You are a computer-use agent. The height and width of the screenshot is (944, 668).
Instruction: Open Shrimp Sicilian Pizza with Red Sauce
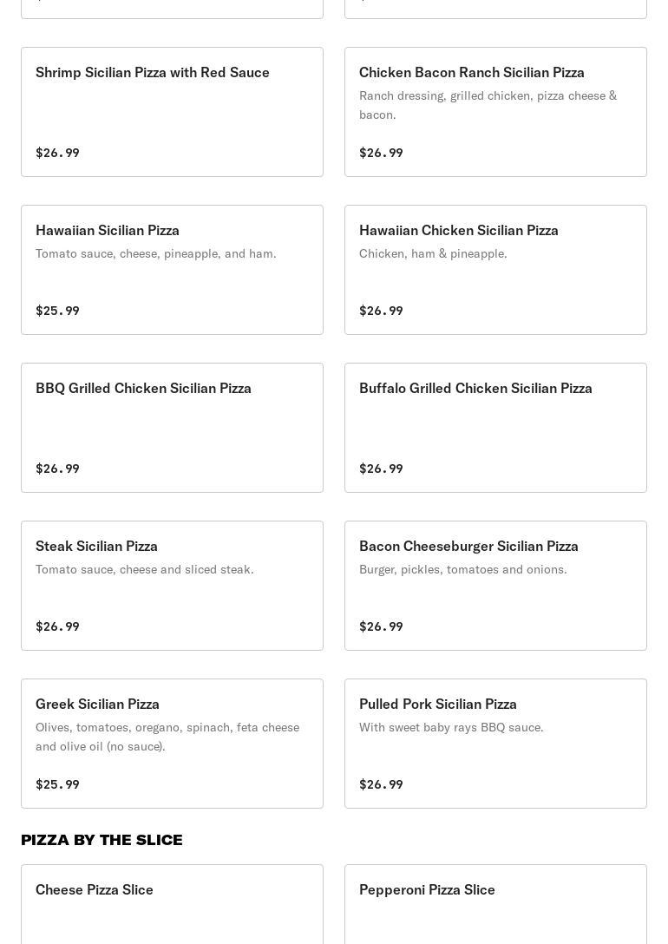click(x=172, y=112)
